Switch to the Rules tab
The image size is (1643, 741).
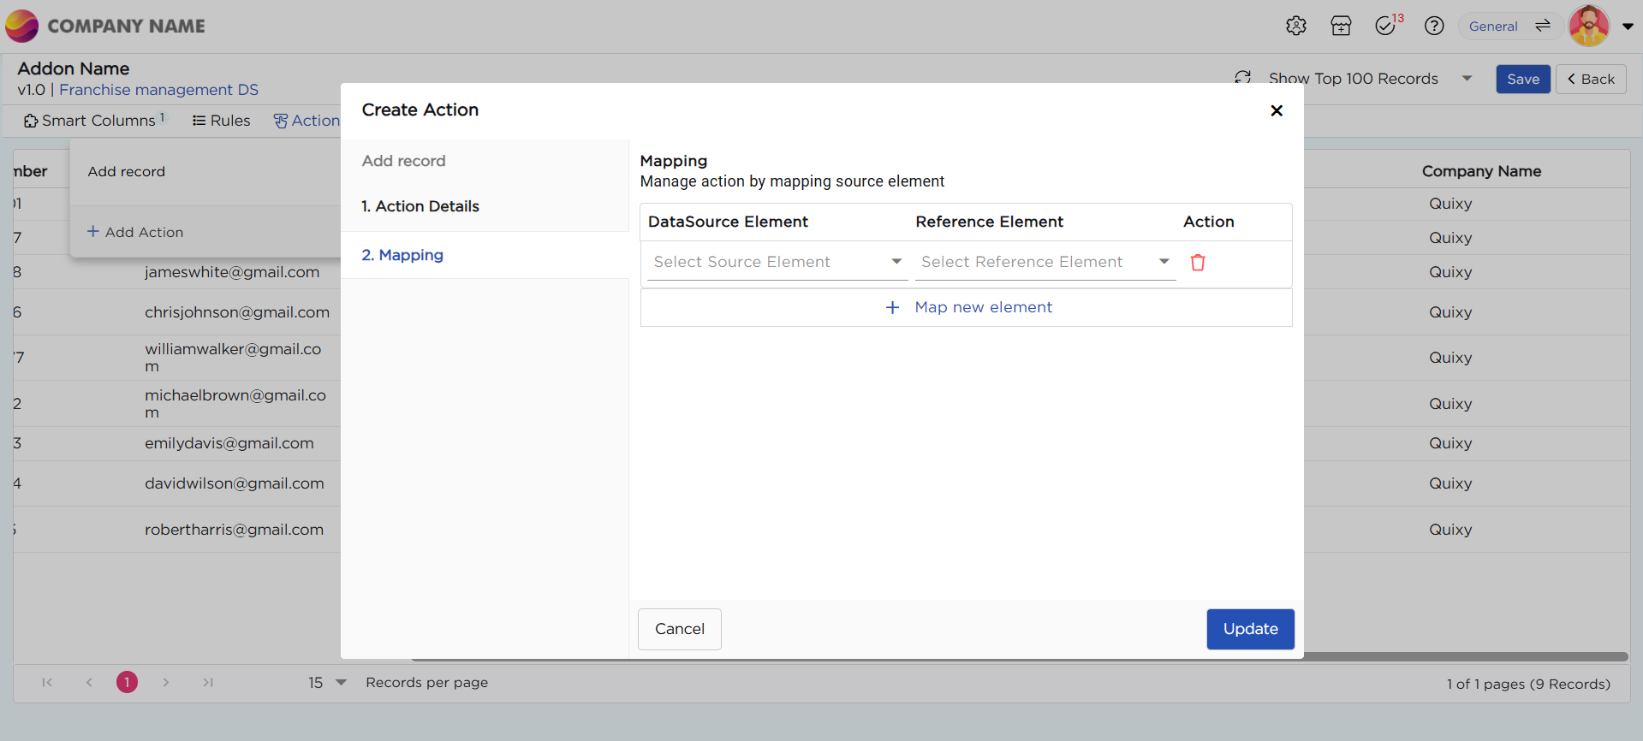point(222,121)
